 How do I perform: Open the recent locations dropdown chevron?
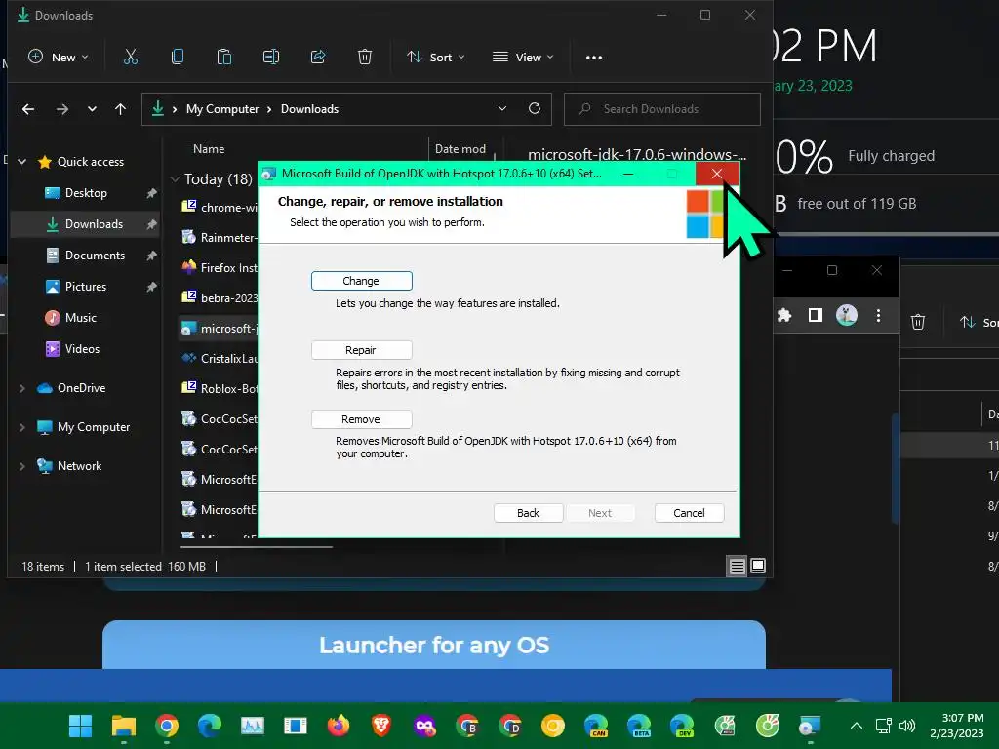[x=92, y=109]
